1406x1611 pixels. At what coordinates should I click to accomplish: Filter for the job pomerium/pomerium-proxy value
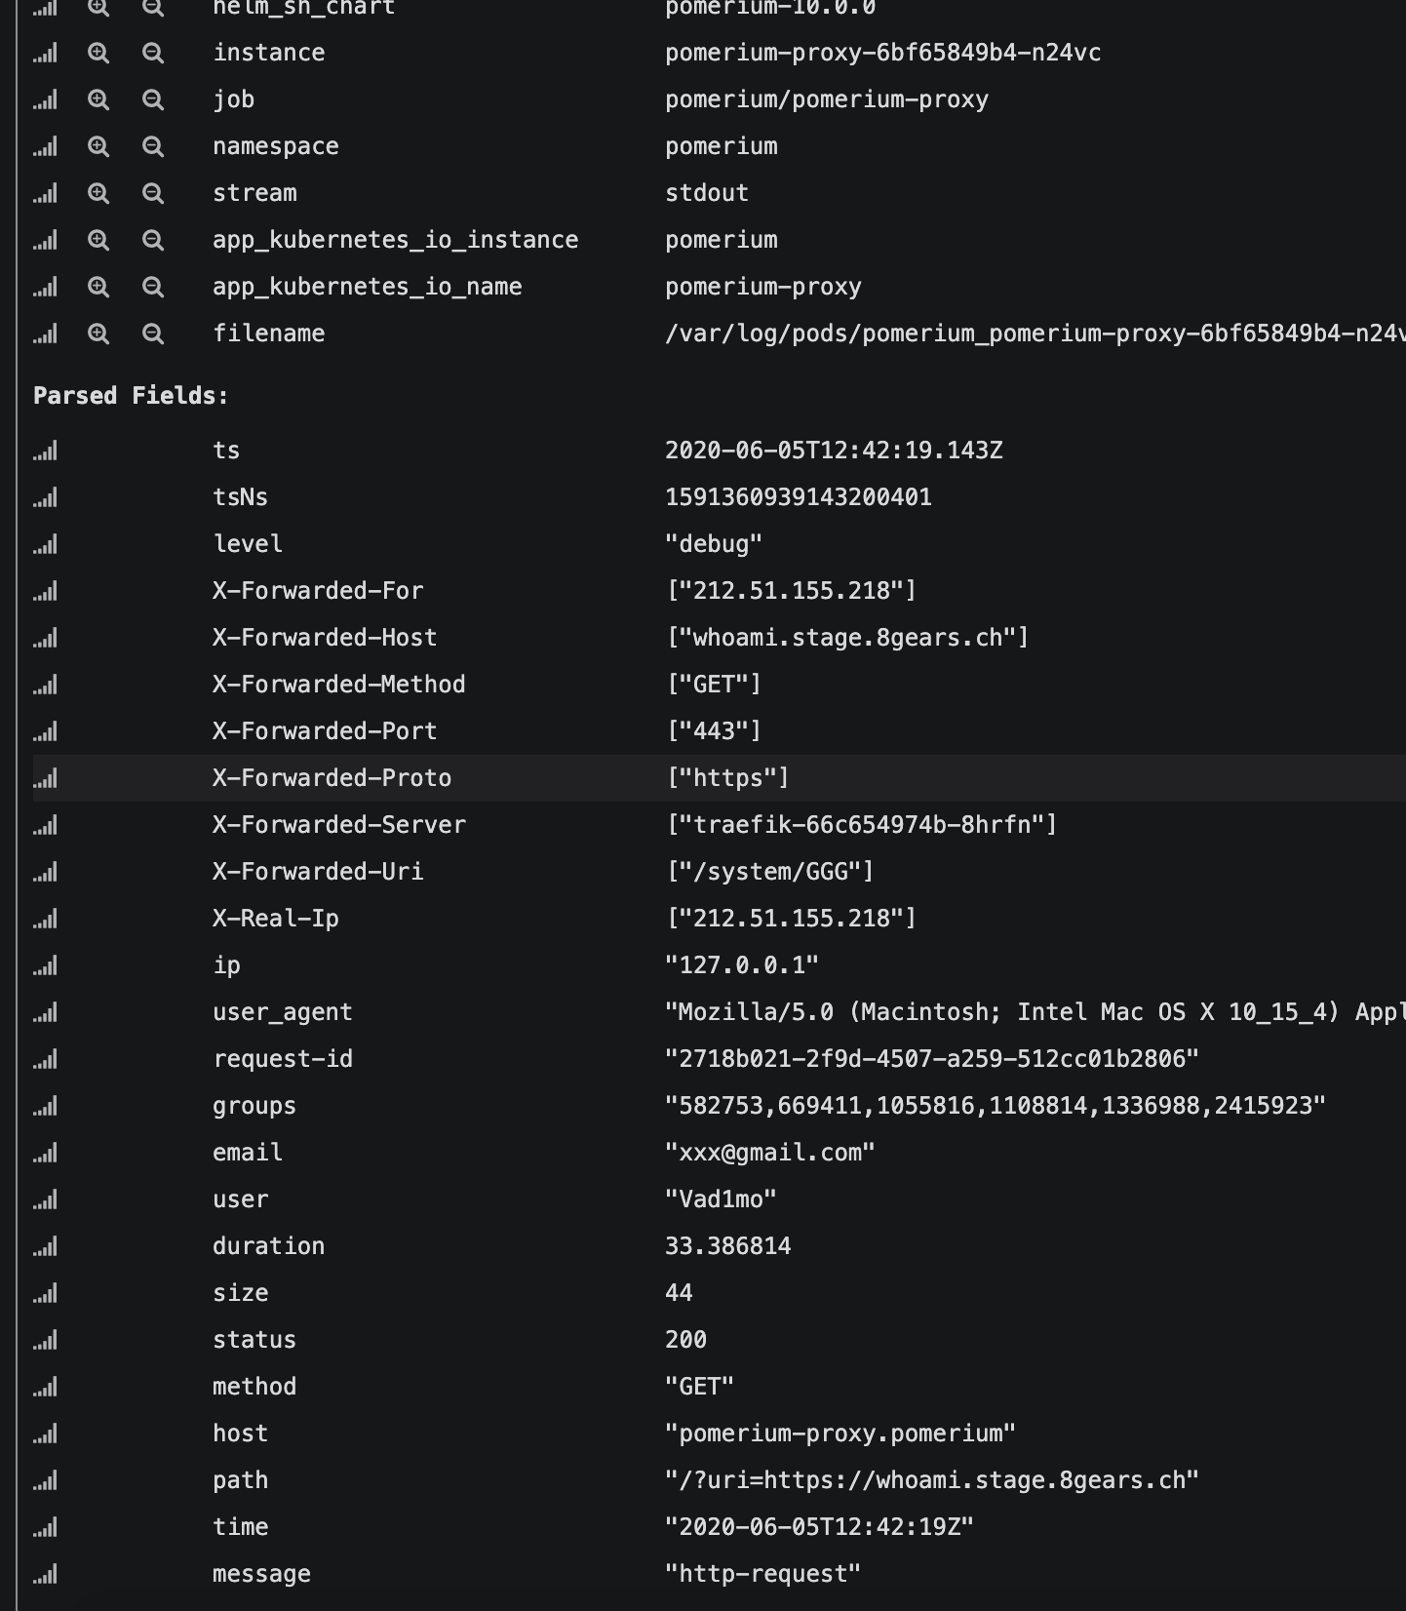(x=98, y=98)
